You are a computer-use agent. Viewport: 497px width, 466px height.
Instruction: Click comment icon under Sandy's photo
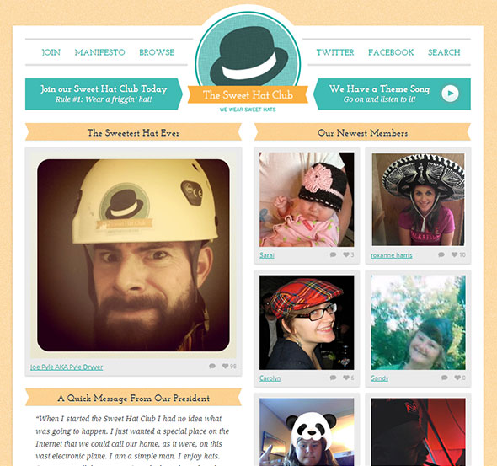click(x=445, y=378)
